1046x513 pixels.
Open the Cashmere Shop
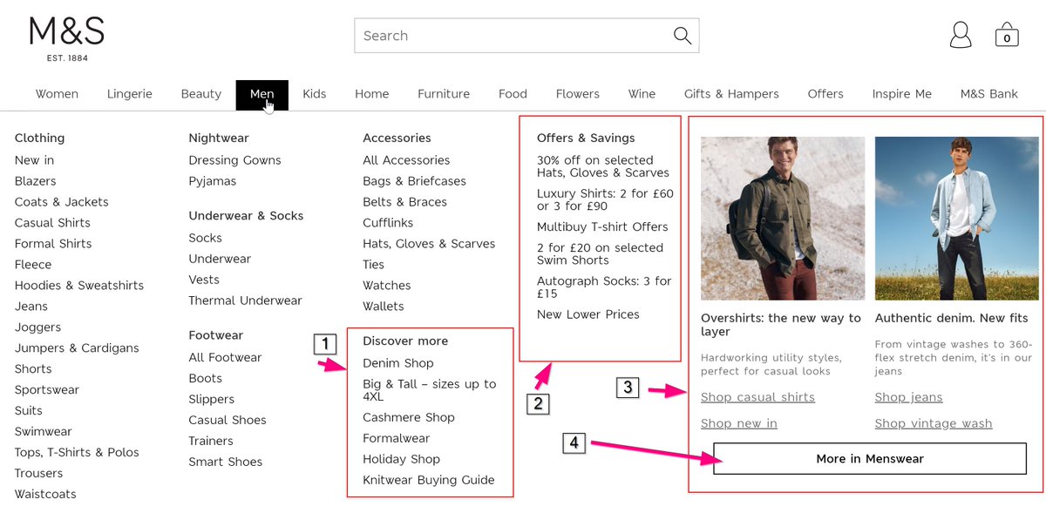coord(409,417)
